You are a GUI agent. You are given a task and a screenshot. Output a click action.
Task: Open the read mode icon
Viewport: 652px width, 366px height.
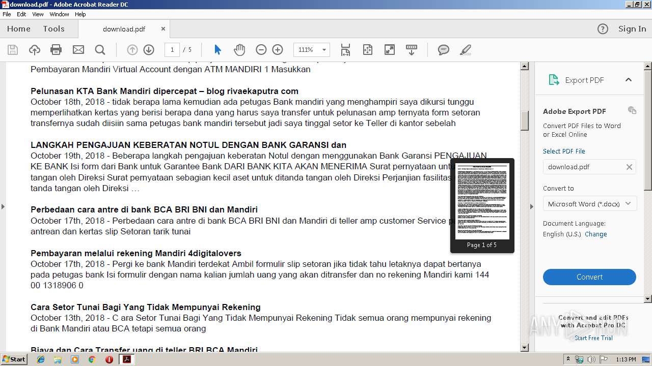(412, 50)
